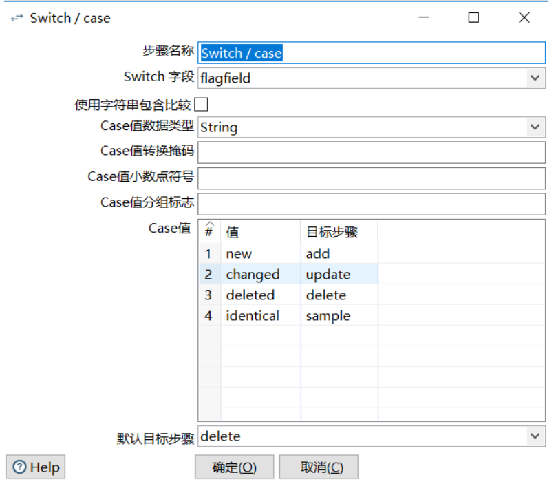556x486 pixels.
Task: Open the 默认目标步骤 dropdown arrow
Action: pyautogui.click(x=535, y=436)
